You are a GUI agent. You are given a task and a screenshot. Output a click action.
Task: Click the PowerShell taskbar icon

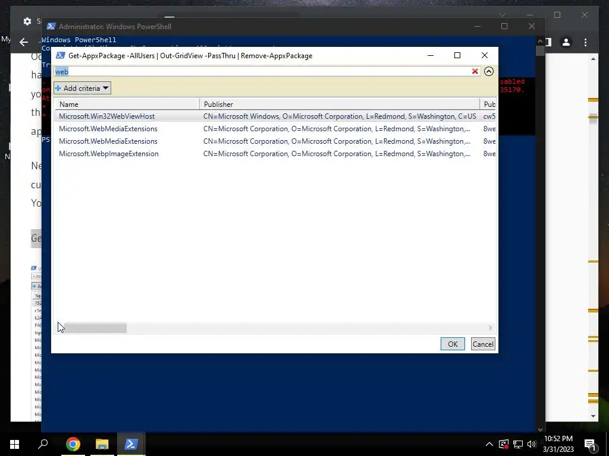coord(131,444)
